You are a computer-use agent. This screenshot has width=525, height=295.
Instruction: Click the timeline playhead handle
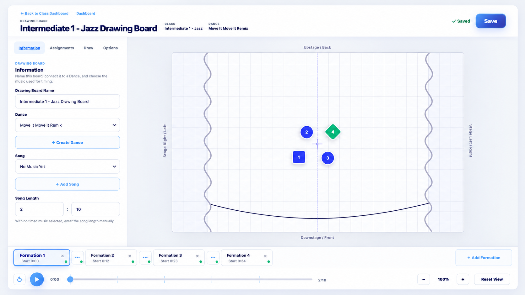click(x=70, y=279)
